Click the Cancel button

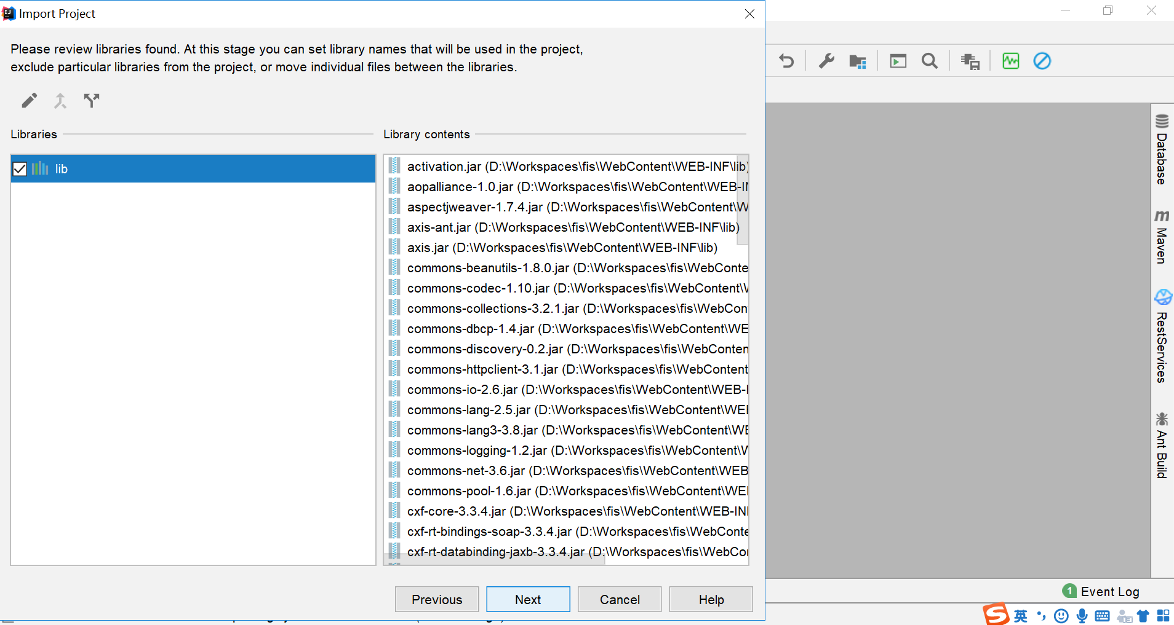click(620, 599)
